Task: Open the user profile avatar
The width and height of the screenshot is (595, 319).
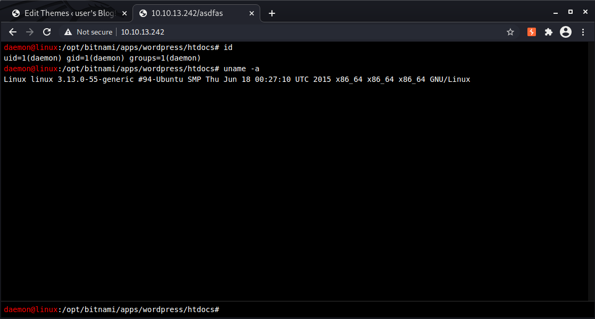Action: 566,32
